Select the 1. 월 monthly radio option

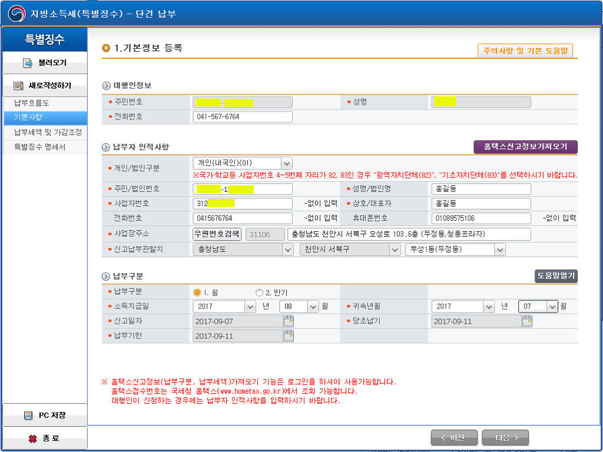(197, 293)
